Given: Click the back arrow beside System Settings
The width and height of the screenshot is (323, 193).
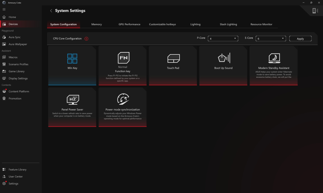Looking at the screenshot, I should point(51,11).
